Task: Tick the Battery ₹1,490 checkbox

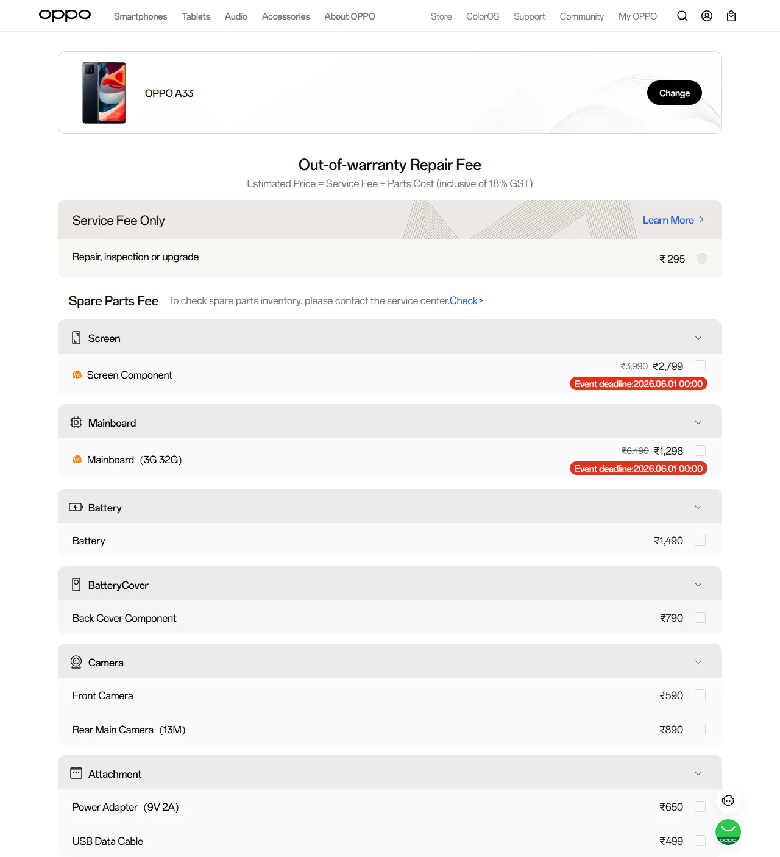Action: pyautogui.click(x=700, y=540)
